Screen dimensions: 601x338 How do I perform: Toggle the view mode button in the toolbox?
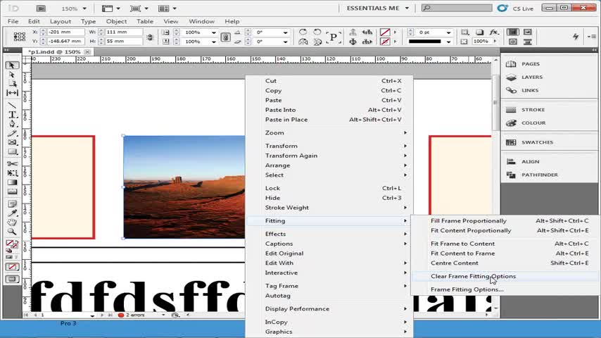coord(12,279)
